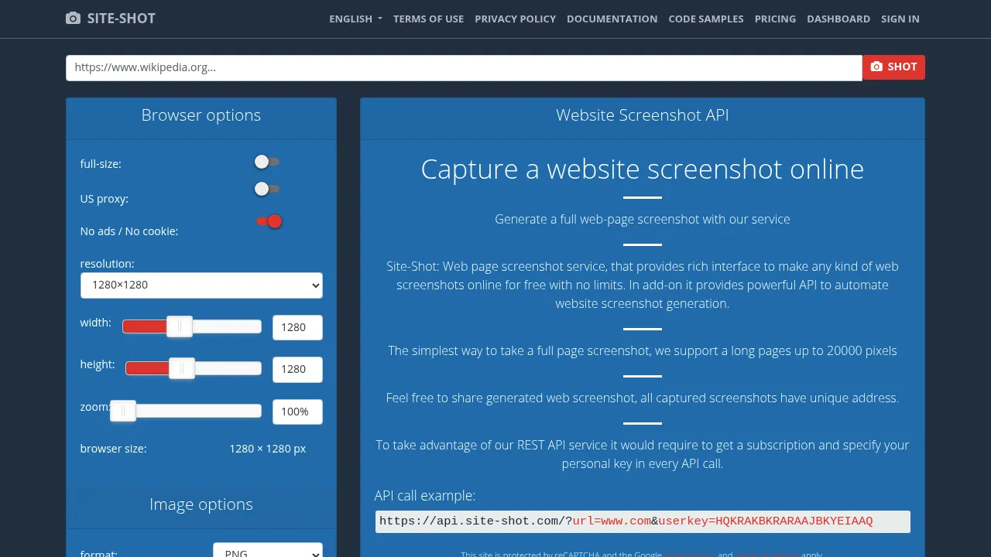Open the TERMS OF USE page
This screenshot has height=557, width=991.
coord(428,19)
